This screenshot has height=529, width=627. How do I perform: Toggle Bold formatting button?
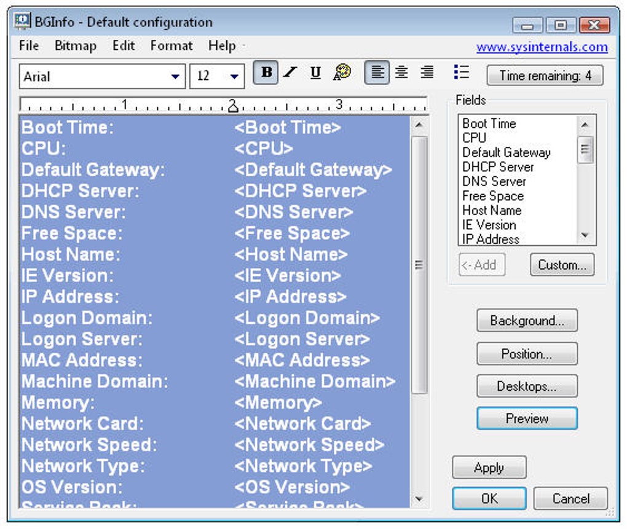(266, 72)
